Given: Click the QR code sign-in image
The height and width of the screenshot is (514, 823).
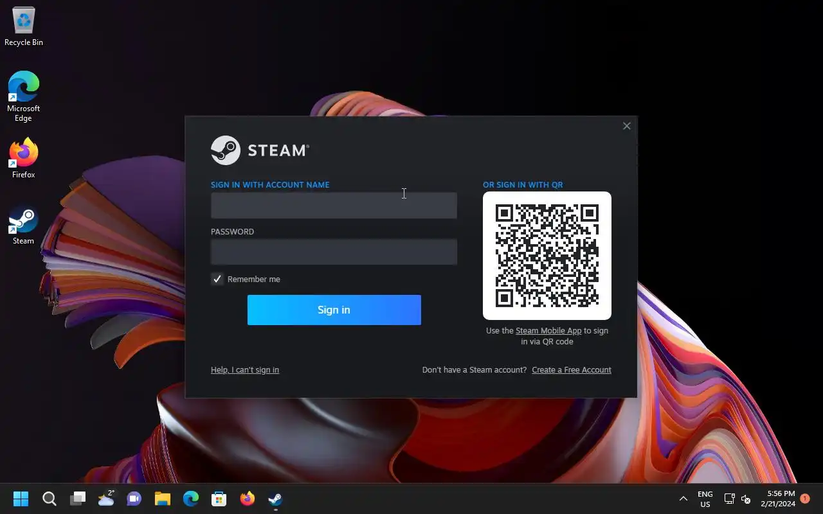Looking at the screenshot, I should tap(547, 256).
